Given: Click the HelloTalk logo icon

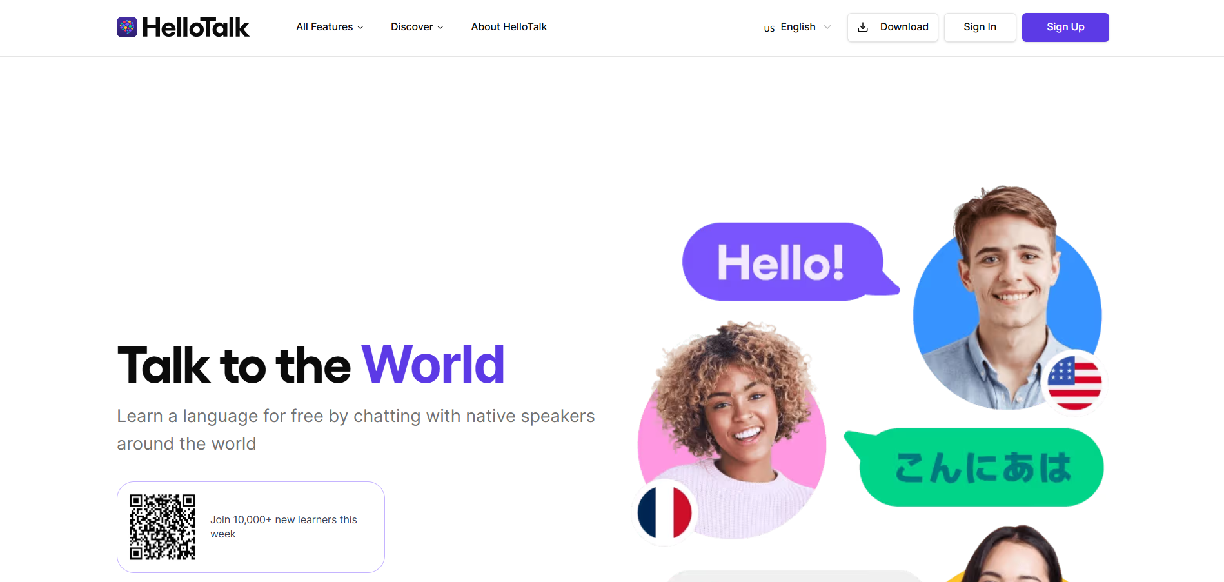Looking at the screenshot, I should pyautogui.click(x=127, y=27).
